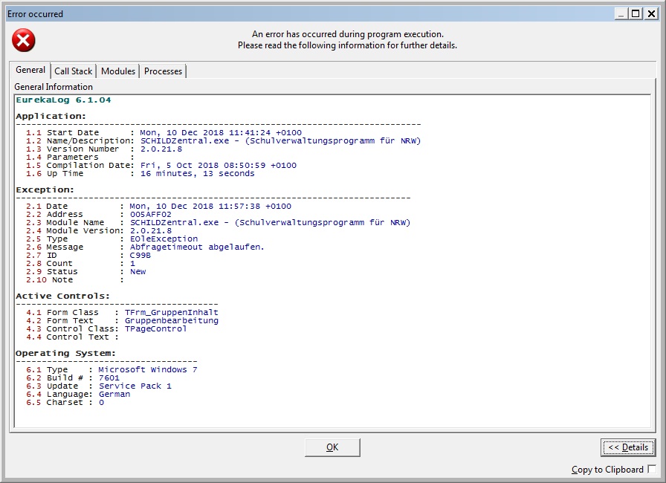Screen dimensions: 666x483
Task: Click the Error occurred title bar text
Action: (x=35, y=14)
